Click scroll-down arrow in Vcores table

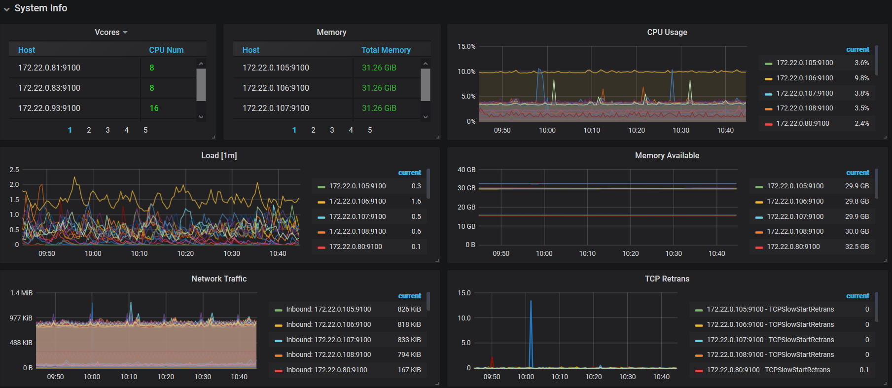tap(201, 117)
